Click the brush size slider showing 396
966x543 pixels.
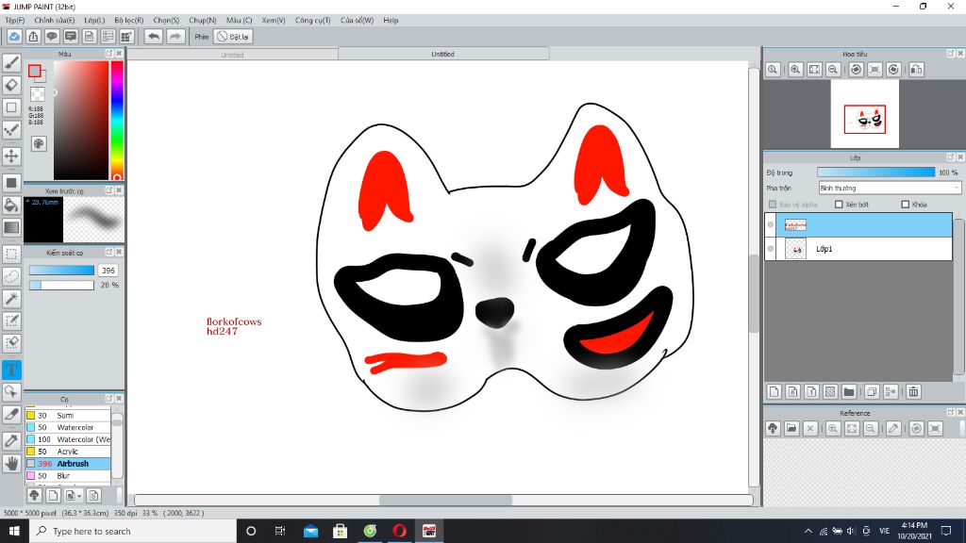point(61,271)
